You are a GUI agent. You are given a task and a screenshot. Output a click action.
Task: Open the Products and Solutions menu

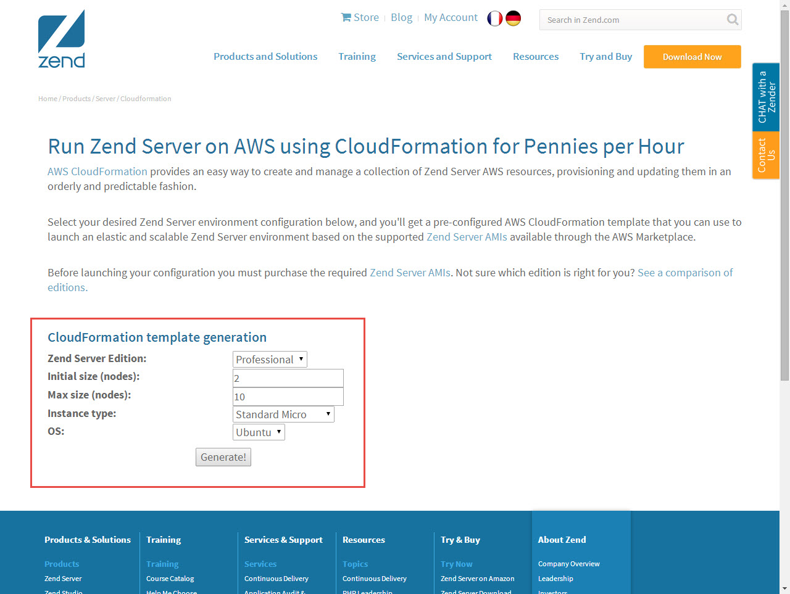coord(265,57)
